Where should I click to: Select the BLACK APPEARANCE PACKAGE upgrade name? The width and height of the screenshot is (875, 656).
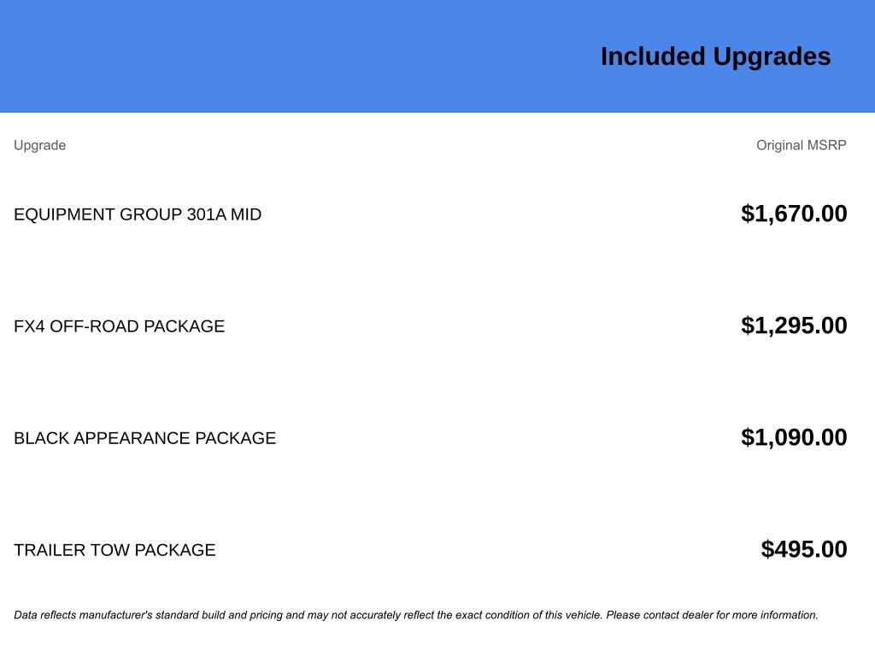pos(144,438)
